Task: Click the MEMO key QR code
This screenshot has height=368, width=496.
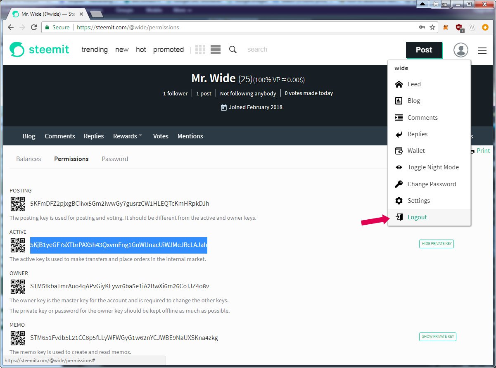Action: coord(17,338)
